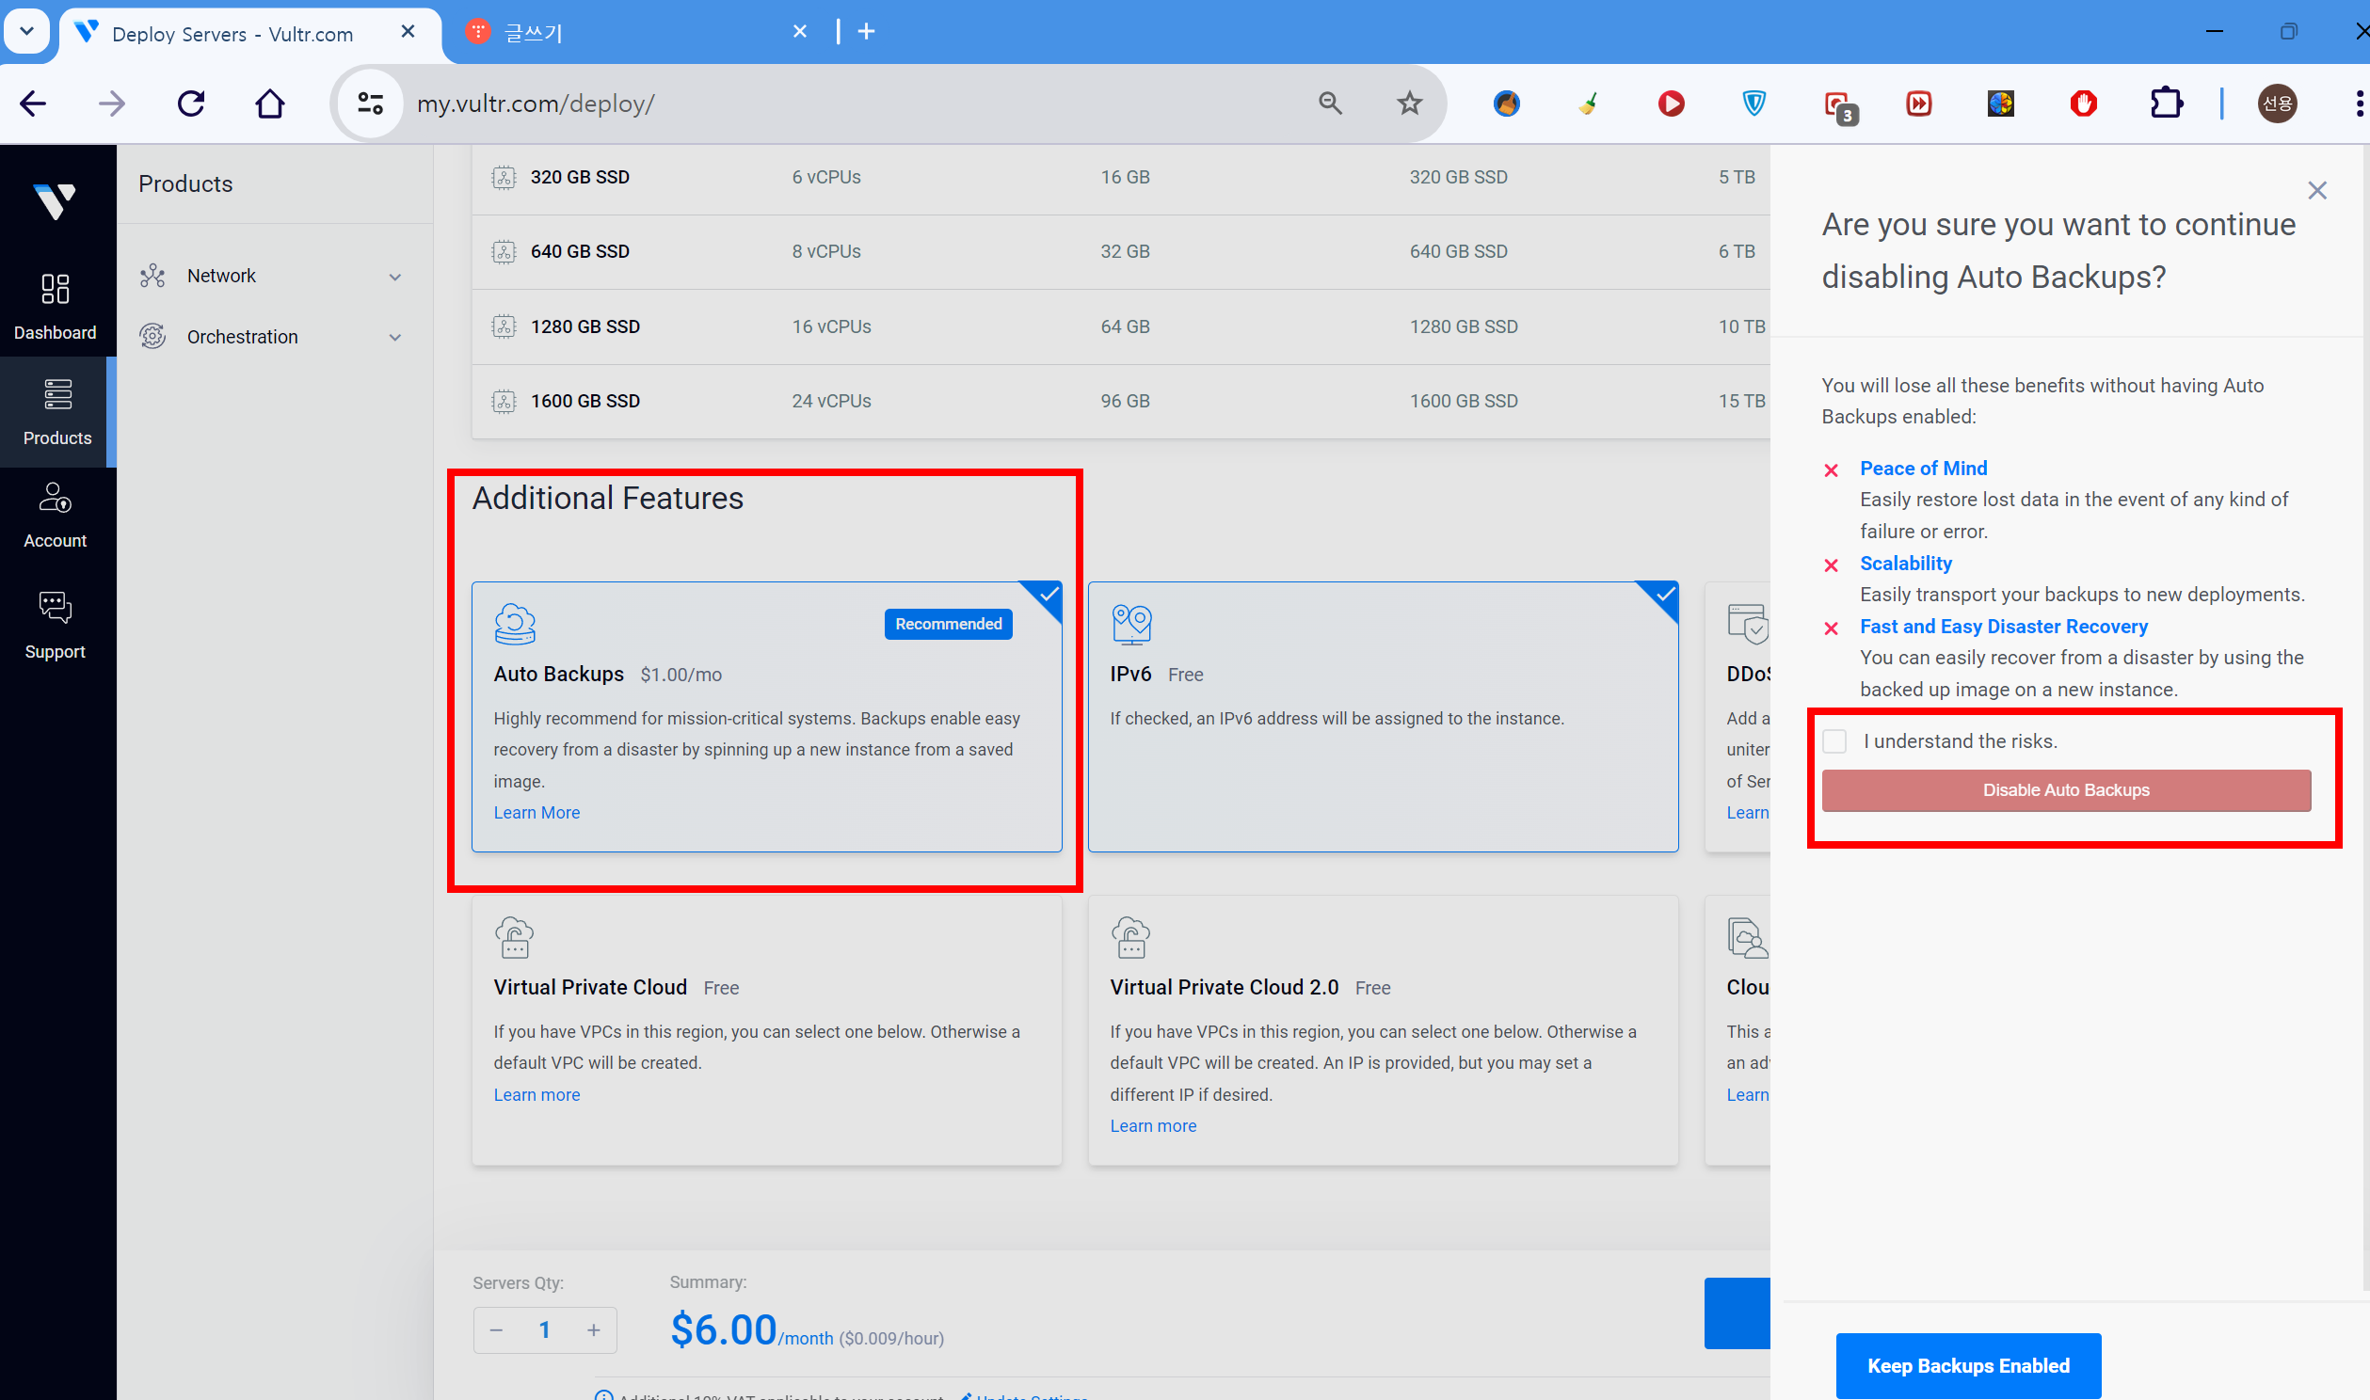Open the Dashboard sidebar section
Screen dimensions: 2370x1400
tap(55, 307)
